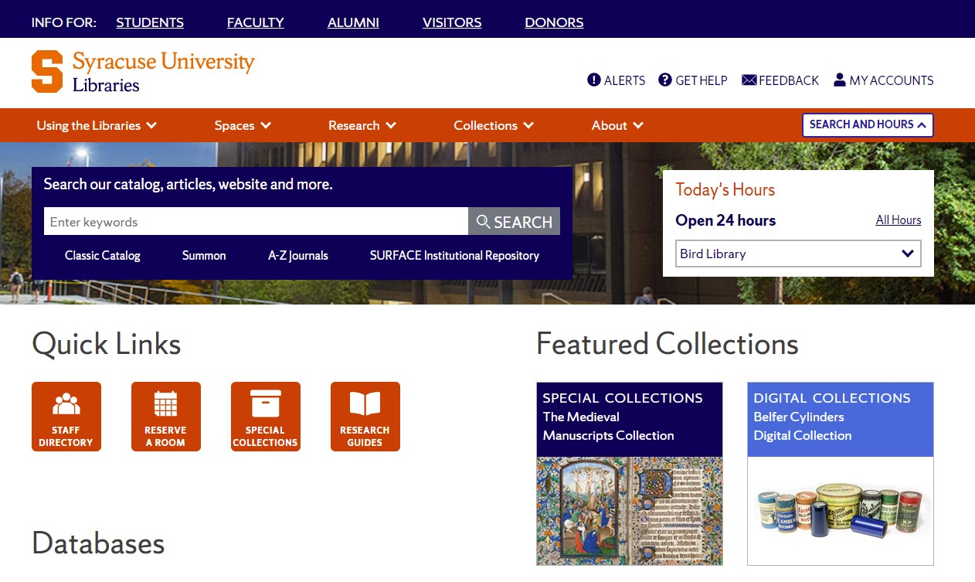This screenshot has height=582, width=975.
Task: Click the Quick Links heading
Action: (x=107, y=344)
